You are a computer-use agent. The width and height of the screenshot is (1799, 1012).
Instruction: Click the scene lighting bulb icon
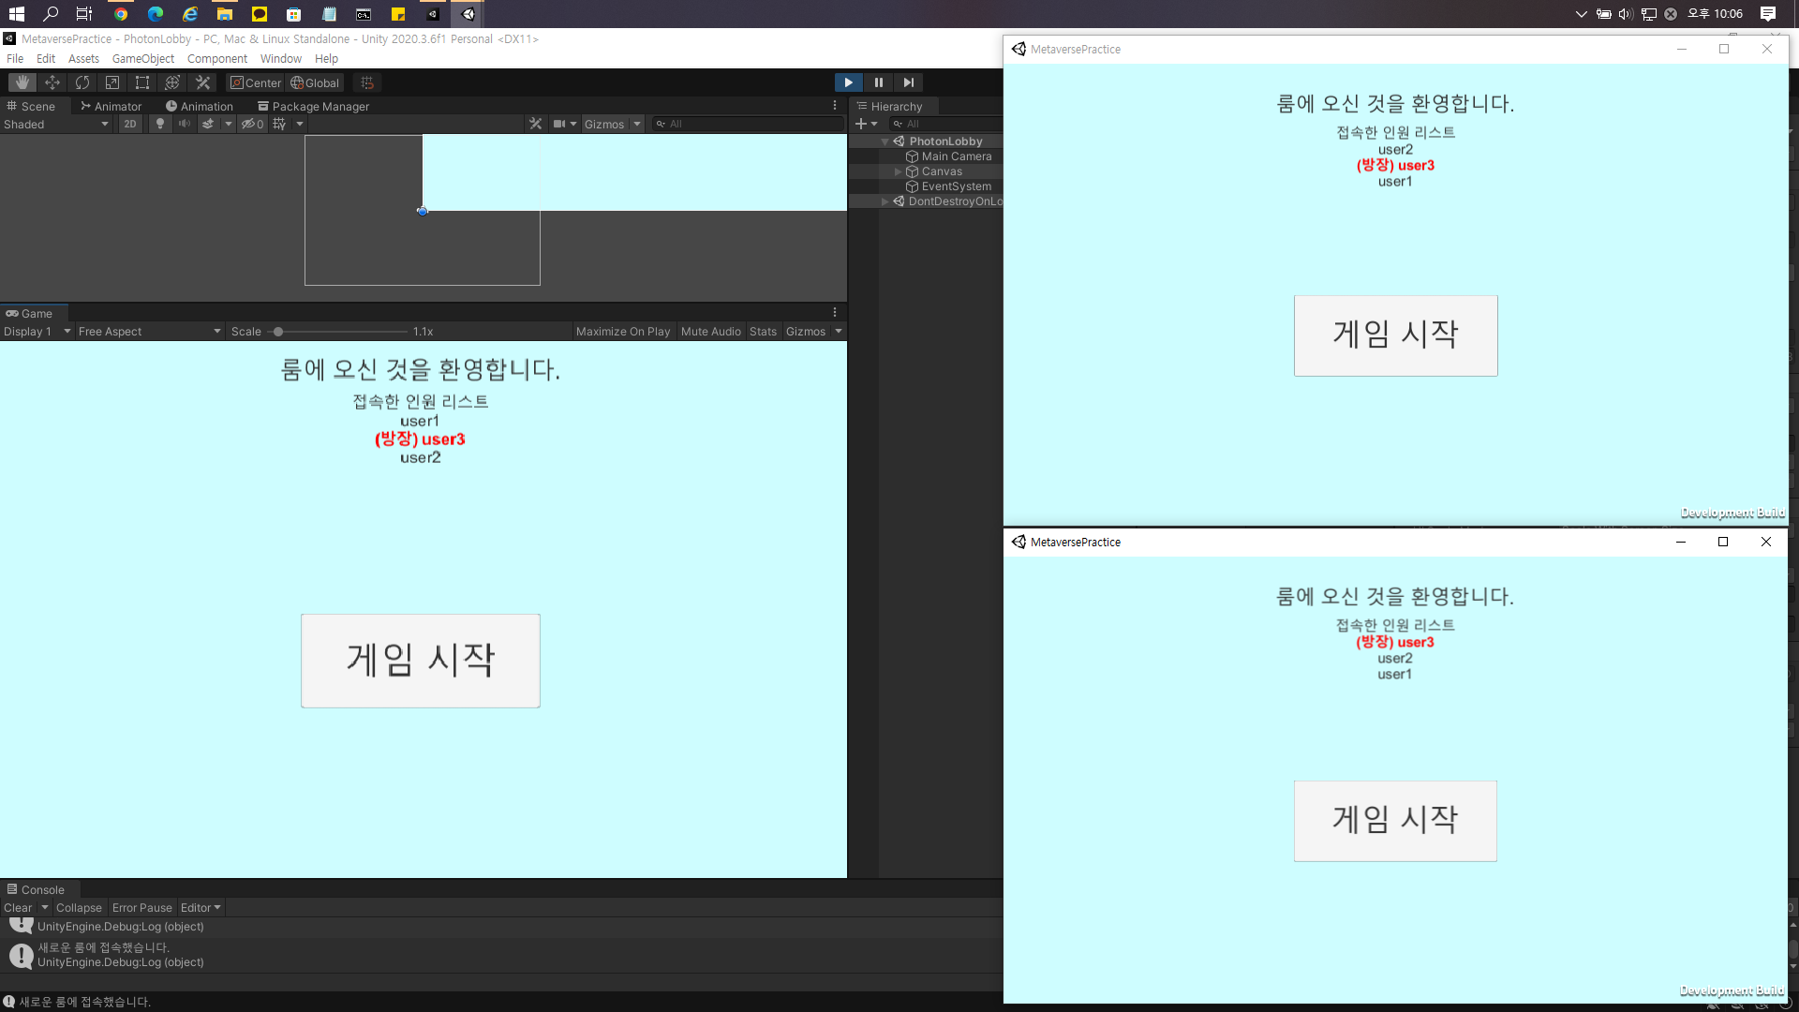tap(159, 123)
